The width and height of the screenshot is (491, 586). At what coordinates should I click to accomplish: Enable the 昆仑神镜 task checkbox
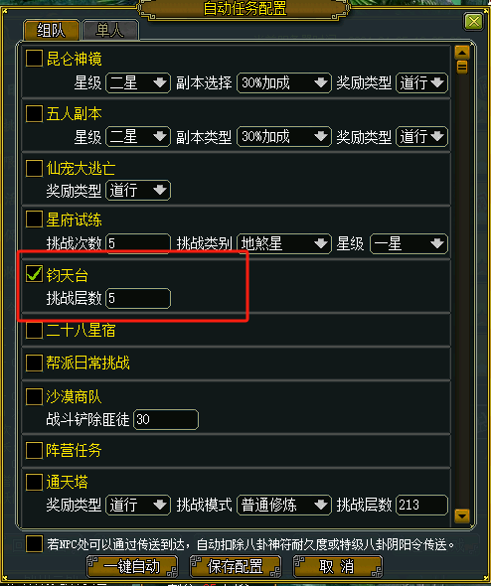34,59
